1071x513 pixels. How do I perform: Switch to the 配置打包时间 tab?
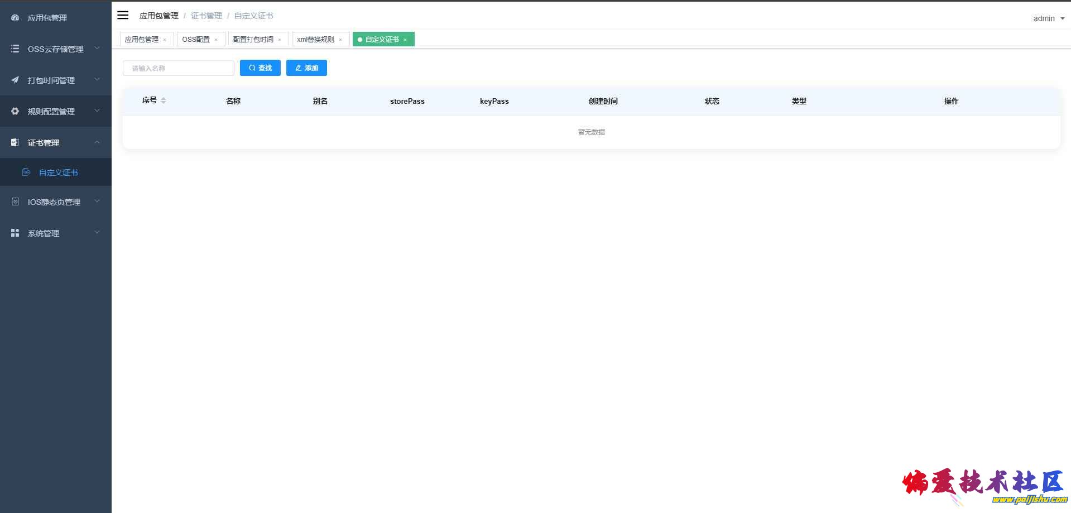(253, 40)
